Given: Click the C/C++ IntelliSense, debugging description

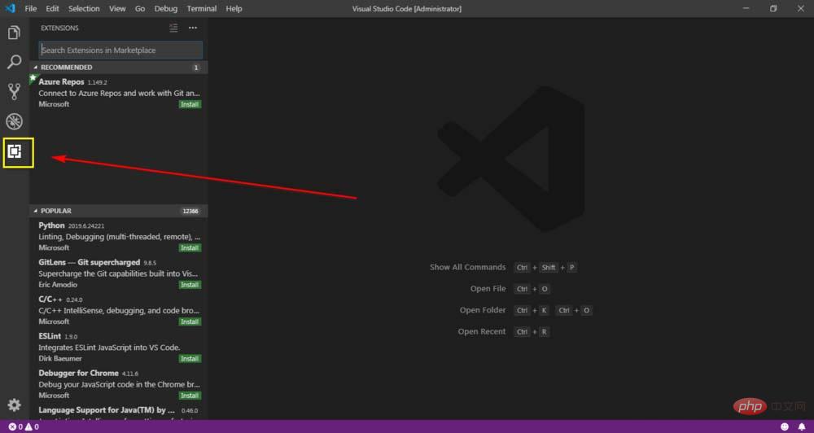Looking at the screenshot, I should coord(119,310).
